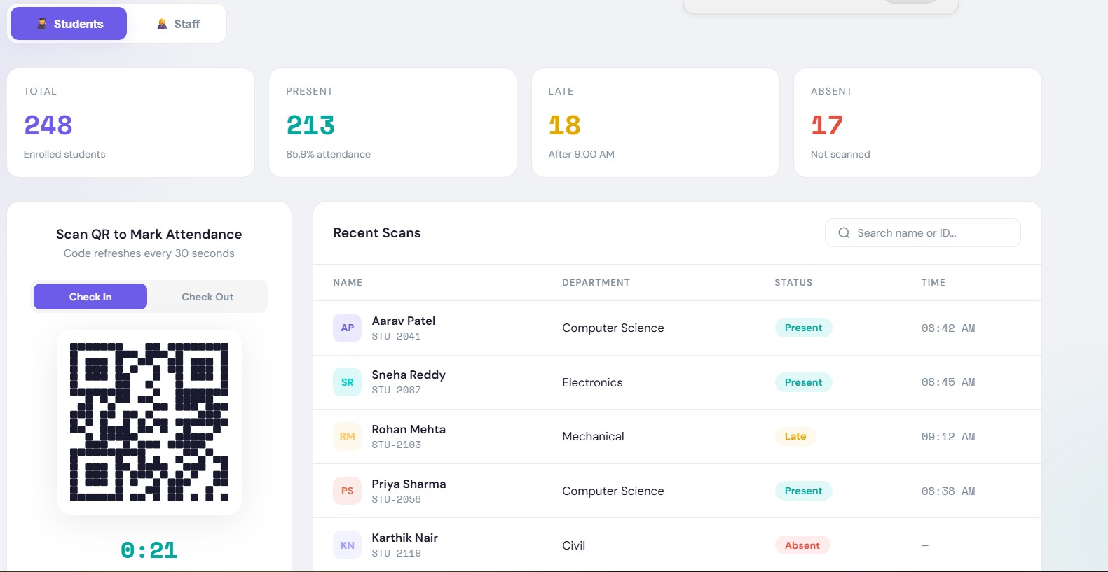Click Present badge for Sneha Reddy
This screenshot has height=572, width=1108.
[x=803, y=382]
